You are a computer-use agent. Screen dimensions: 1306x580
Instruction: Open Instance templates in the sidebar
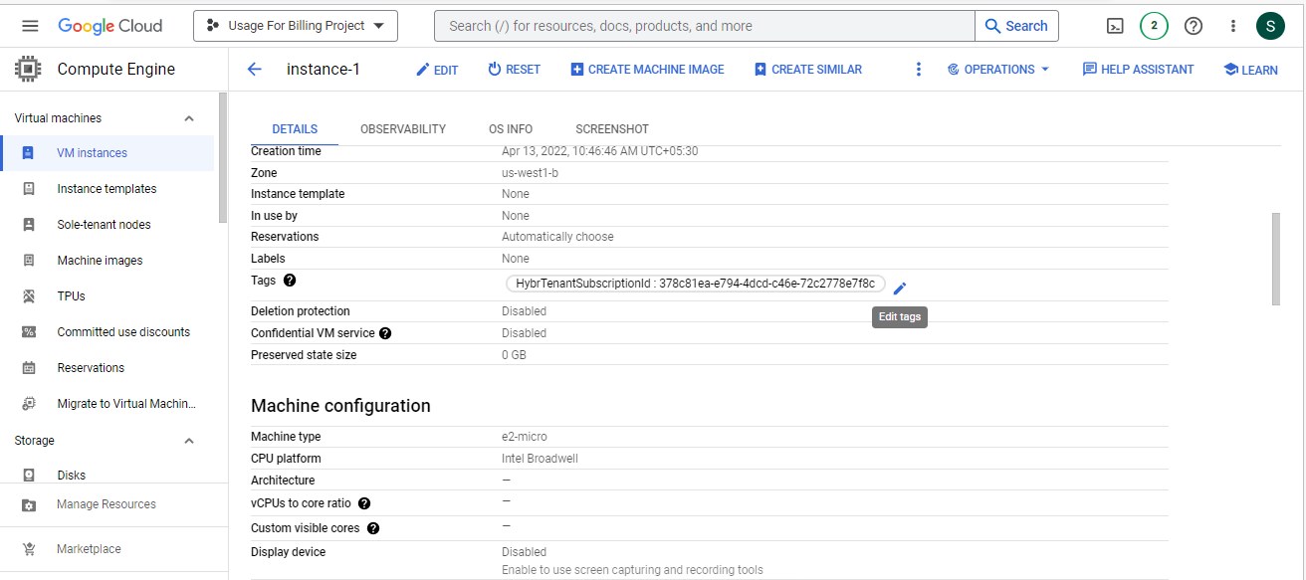coord(107,189)
